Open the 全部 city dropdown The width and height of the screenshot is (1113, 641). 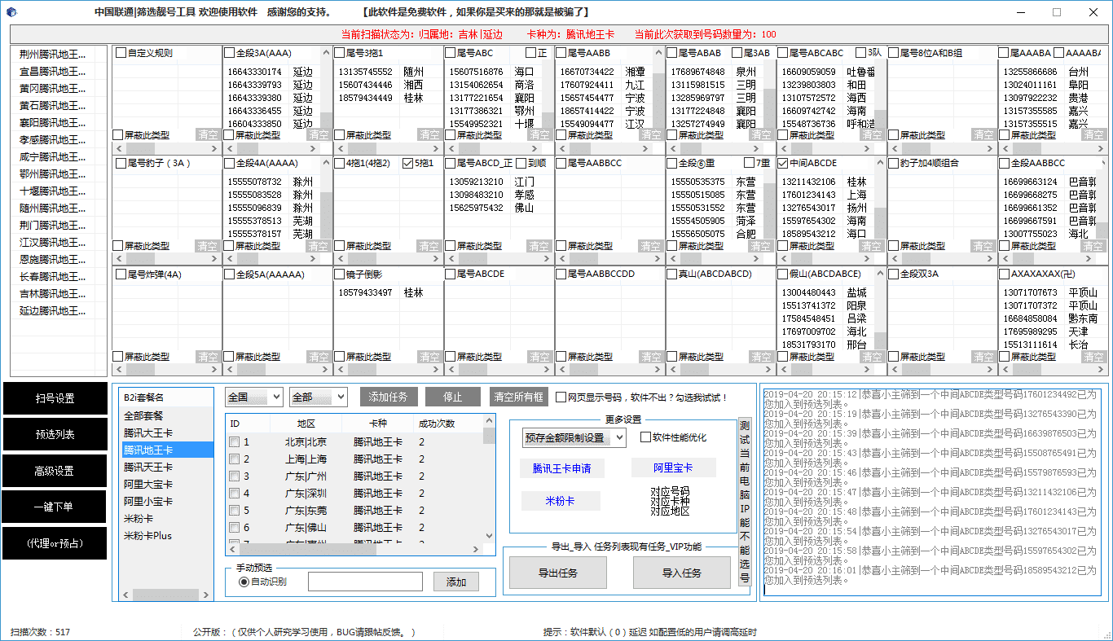(319, 397)
